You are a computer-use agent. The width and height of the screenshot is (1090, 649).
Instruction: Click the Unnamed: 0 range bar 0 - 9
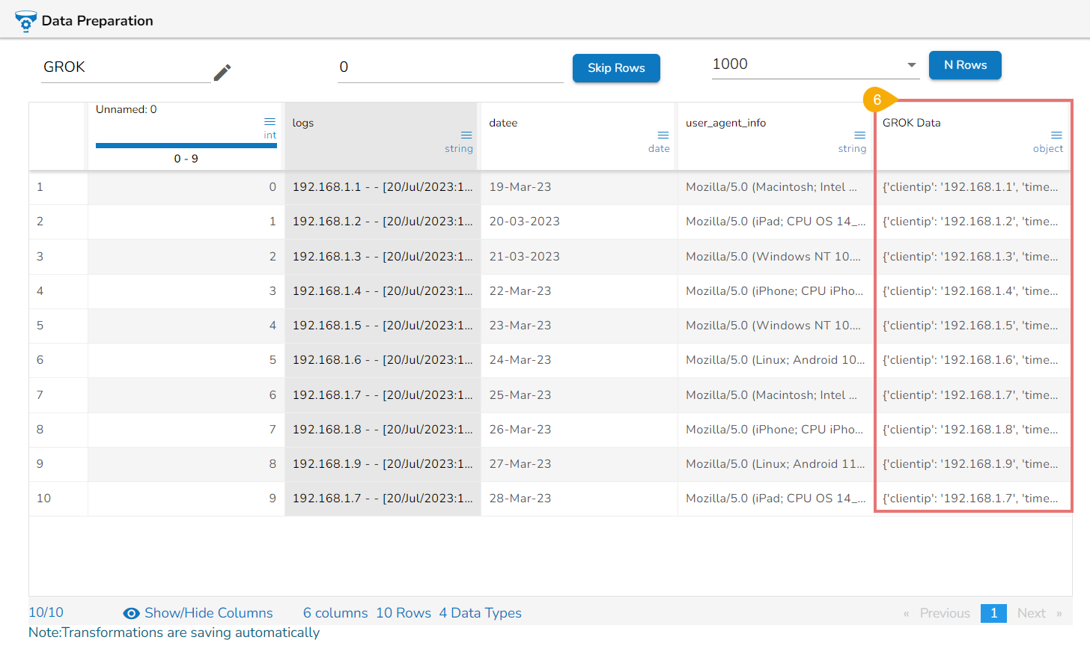click(186, 145)
